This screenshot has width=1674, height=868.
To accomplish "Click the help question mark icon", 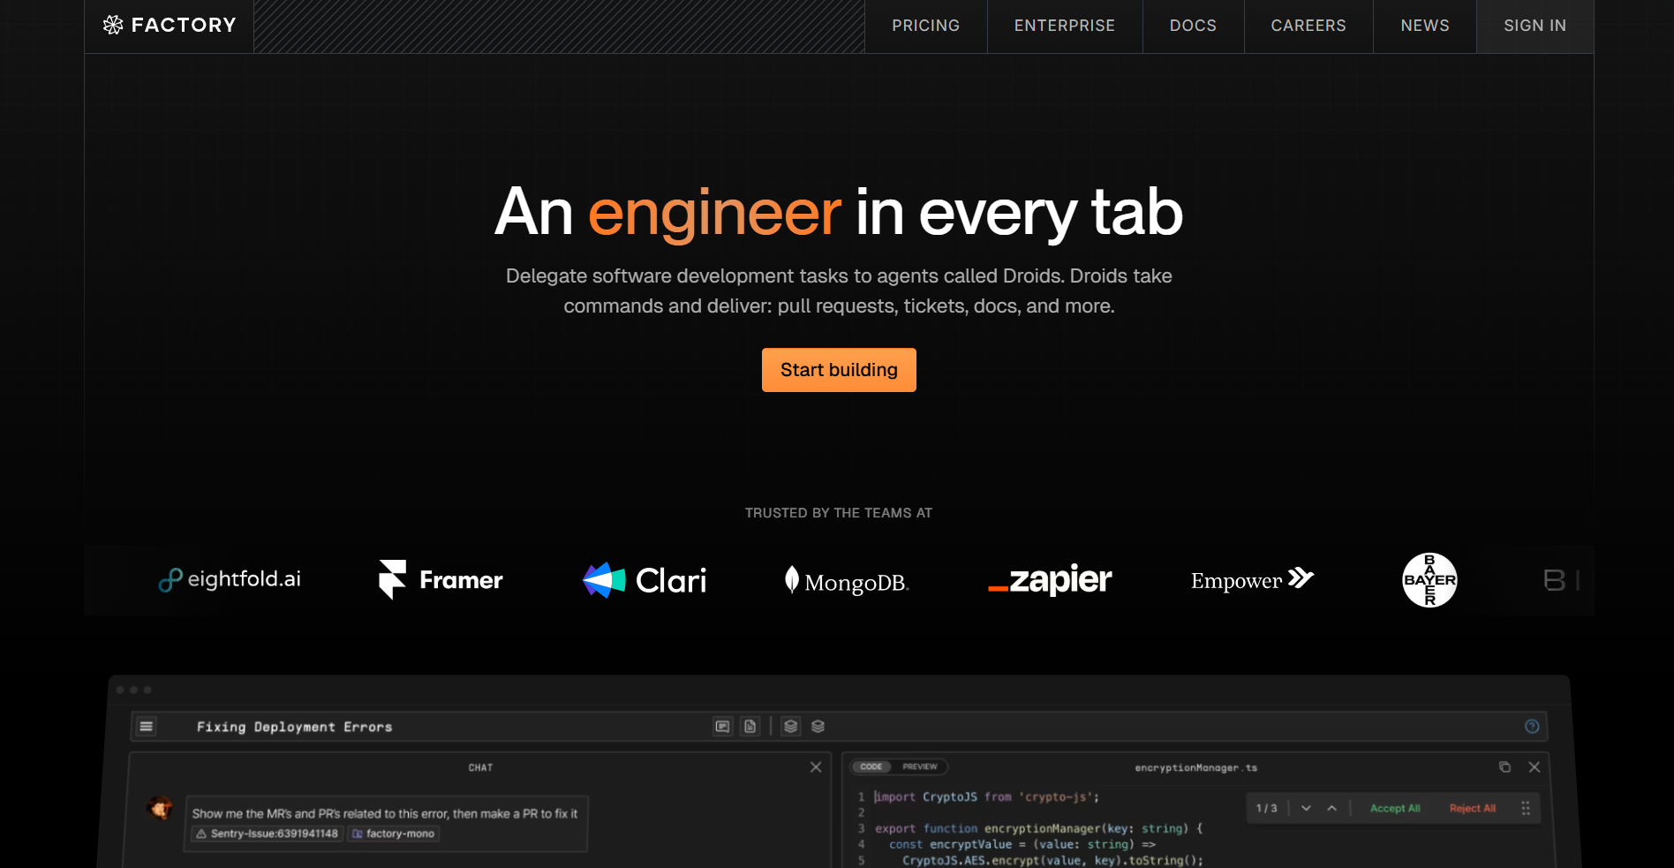I will point(1532,727).
